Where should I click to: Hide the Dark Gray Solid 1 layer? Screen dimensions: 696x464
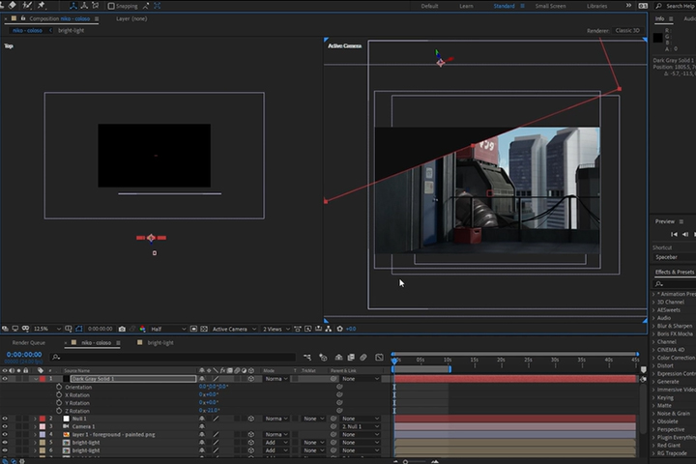coord(5,379)
